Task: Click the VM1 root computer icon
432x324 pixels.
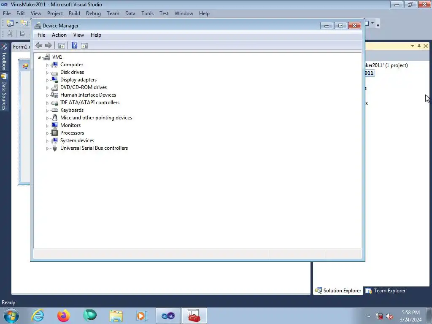Action: 47,57
